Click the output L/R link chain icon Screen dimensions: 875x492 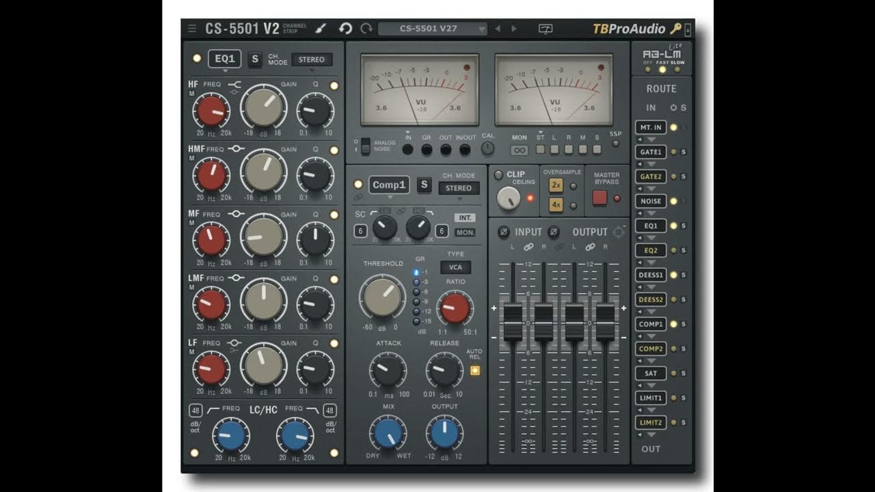590,247
